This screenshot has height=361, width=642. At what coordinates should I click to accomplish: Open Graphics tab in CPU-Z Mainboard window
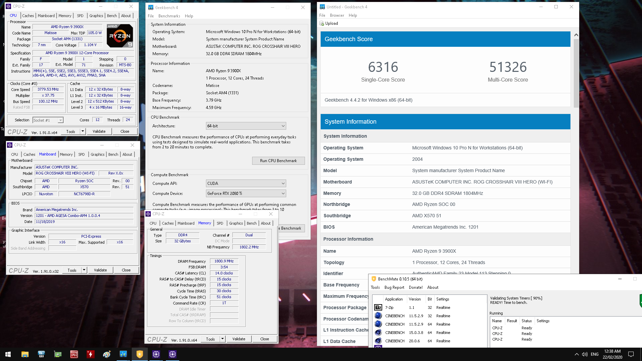pyautogui.click(x=98, y=154)
